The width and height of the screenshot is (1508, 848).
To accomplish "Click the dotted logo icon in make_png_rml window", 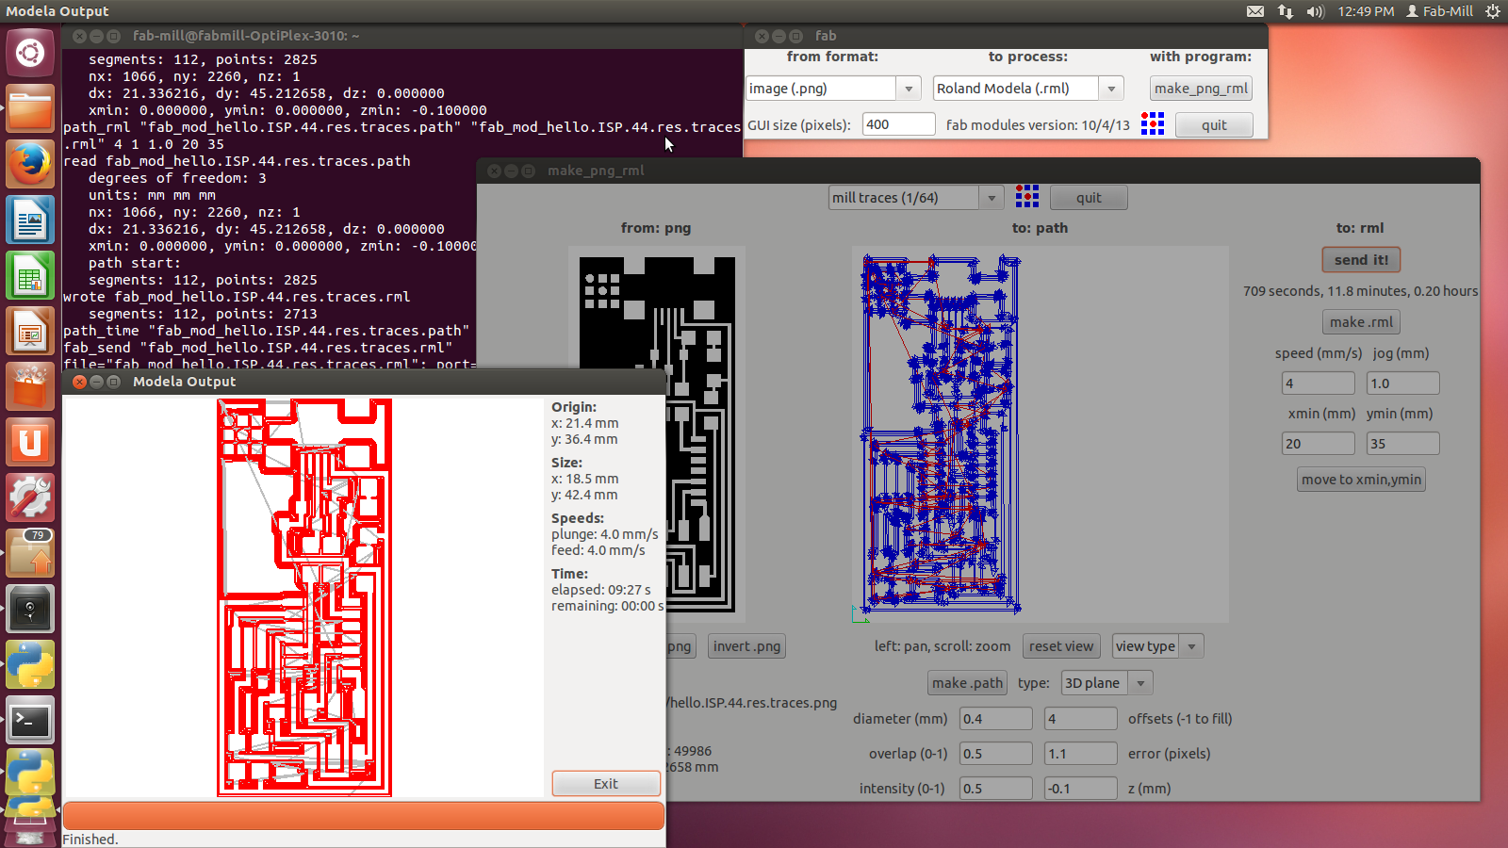I will click(x=1027, y=196).
